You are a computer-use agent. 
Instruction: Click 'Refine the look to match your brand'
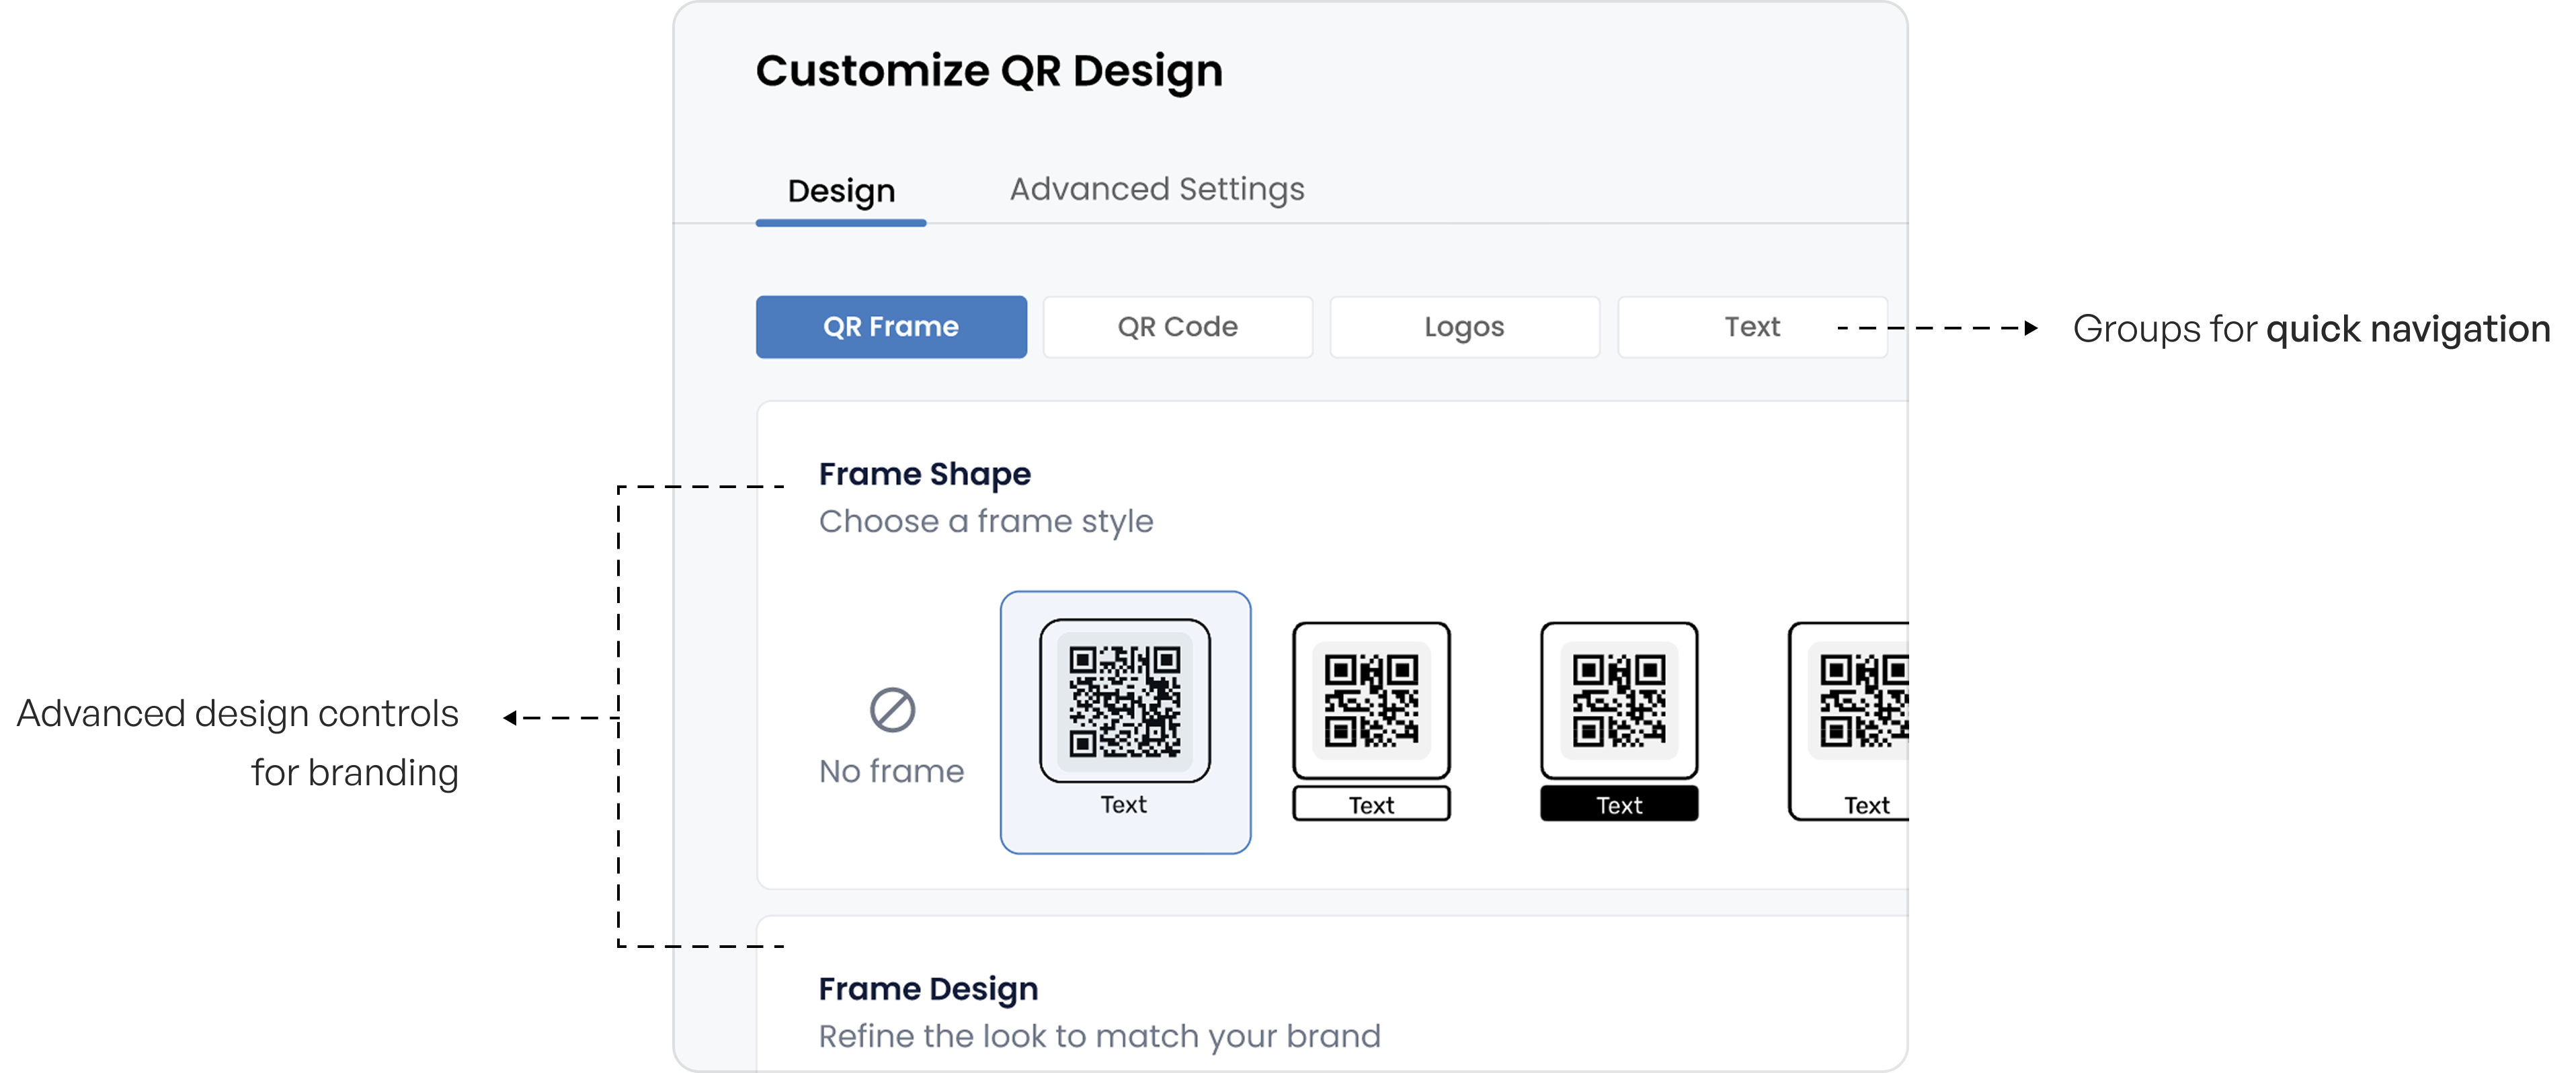pyautogui.click(x=1099, y=1036)
